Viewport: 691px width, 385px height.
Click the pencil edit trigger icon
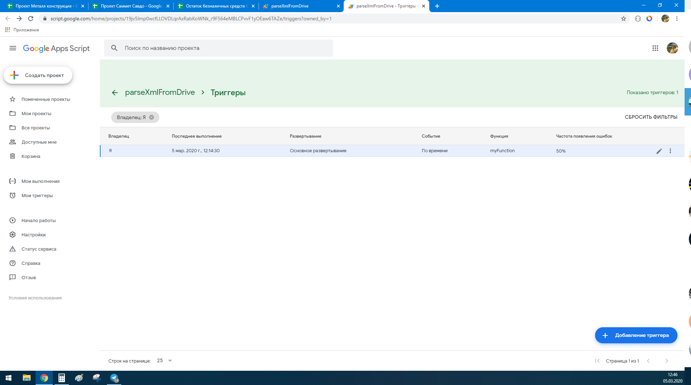click(659, 151)
